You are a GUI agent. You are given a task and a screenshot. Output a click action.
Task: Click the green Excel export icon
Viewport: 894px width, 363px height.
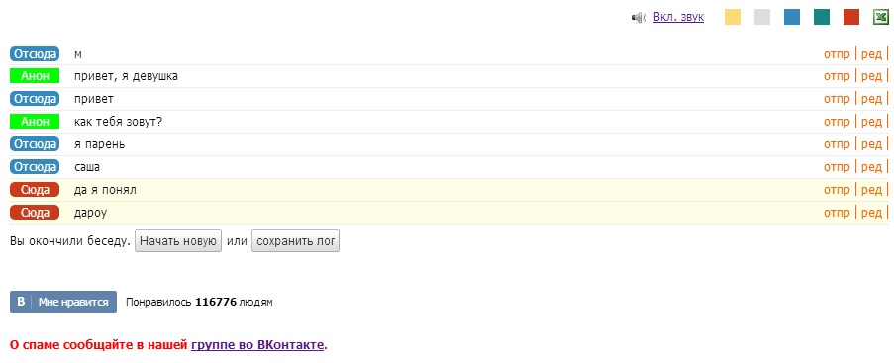pos(881,17)
